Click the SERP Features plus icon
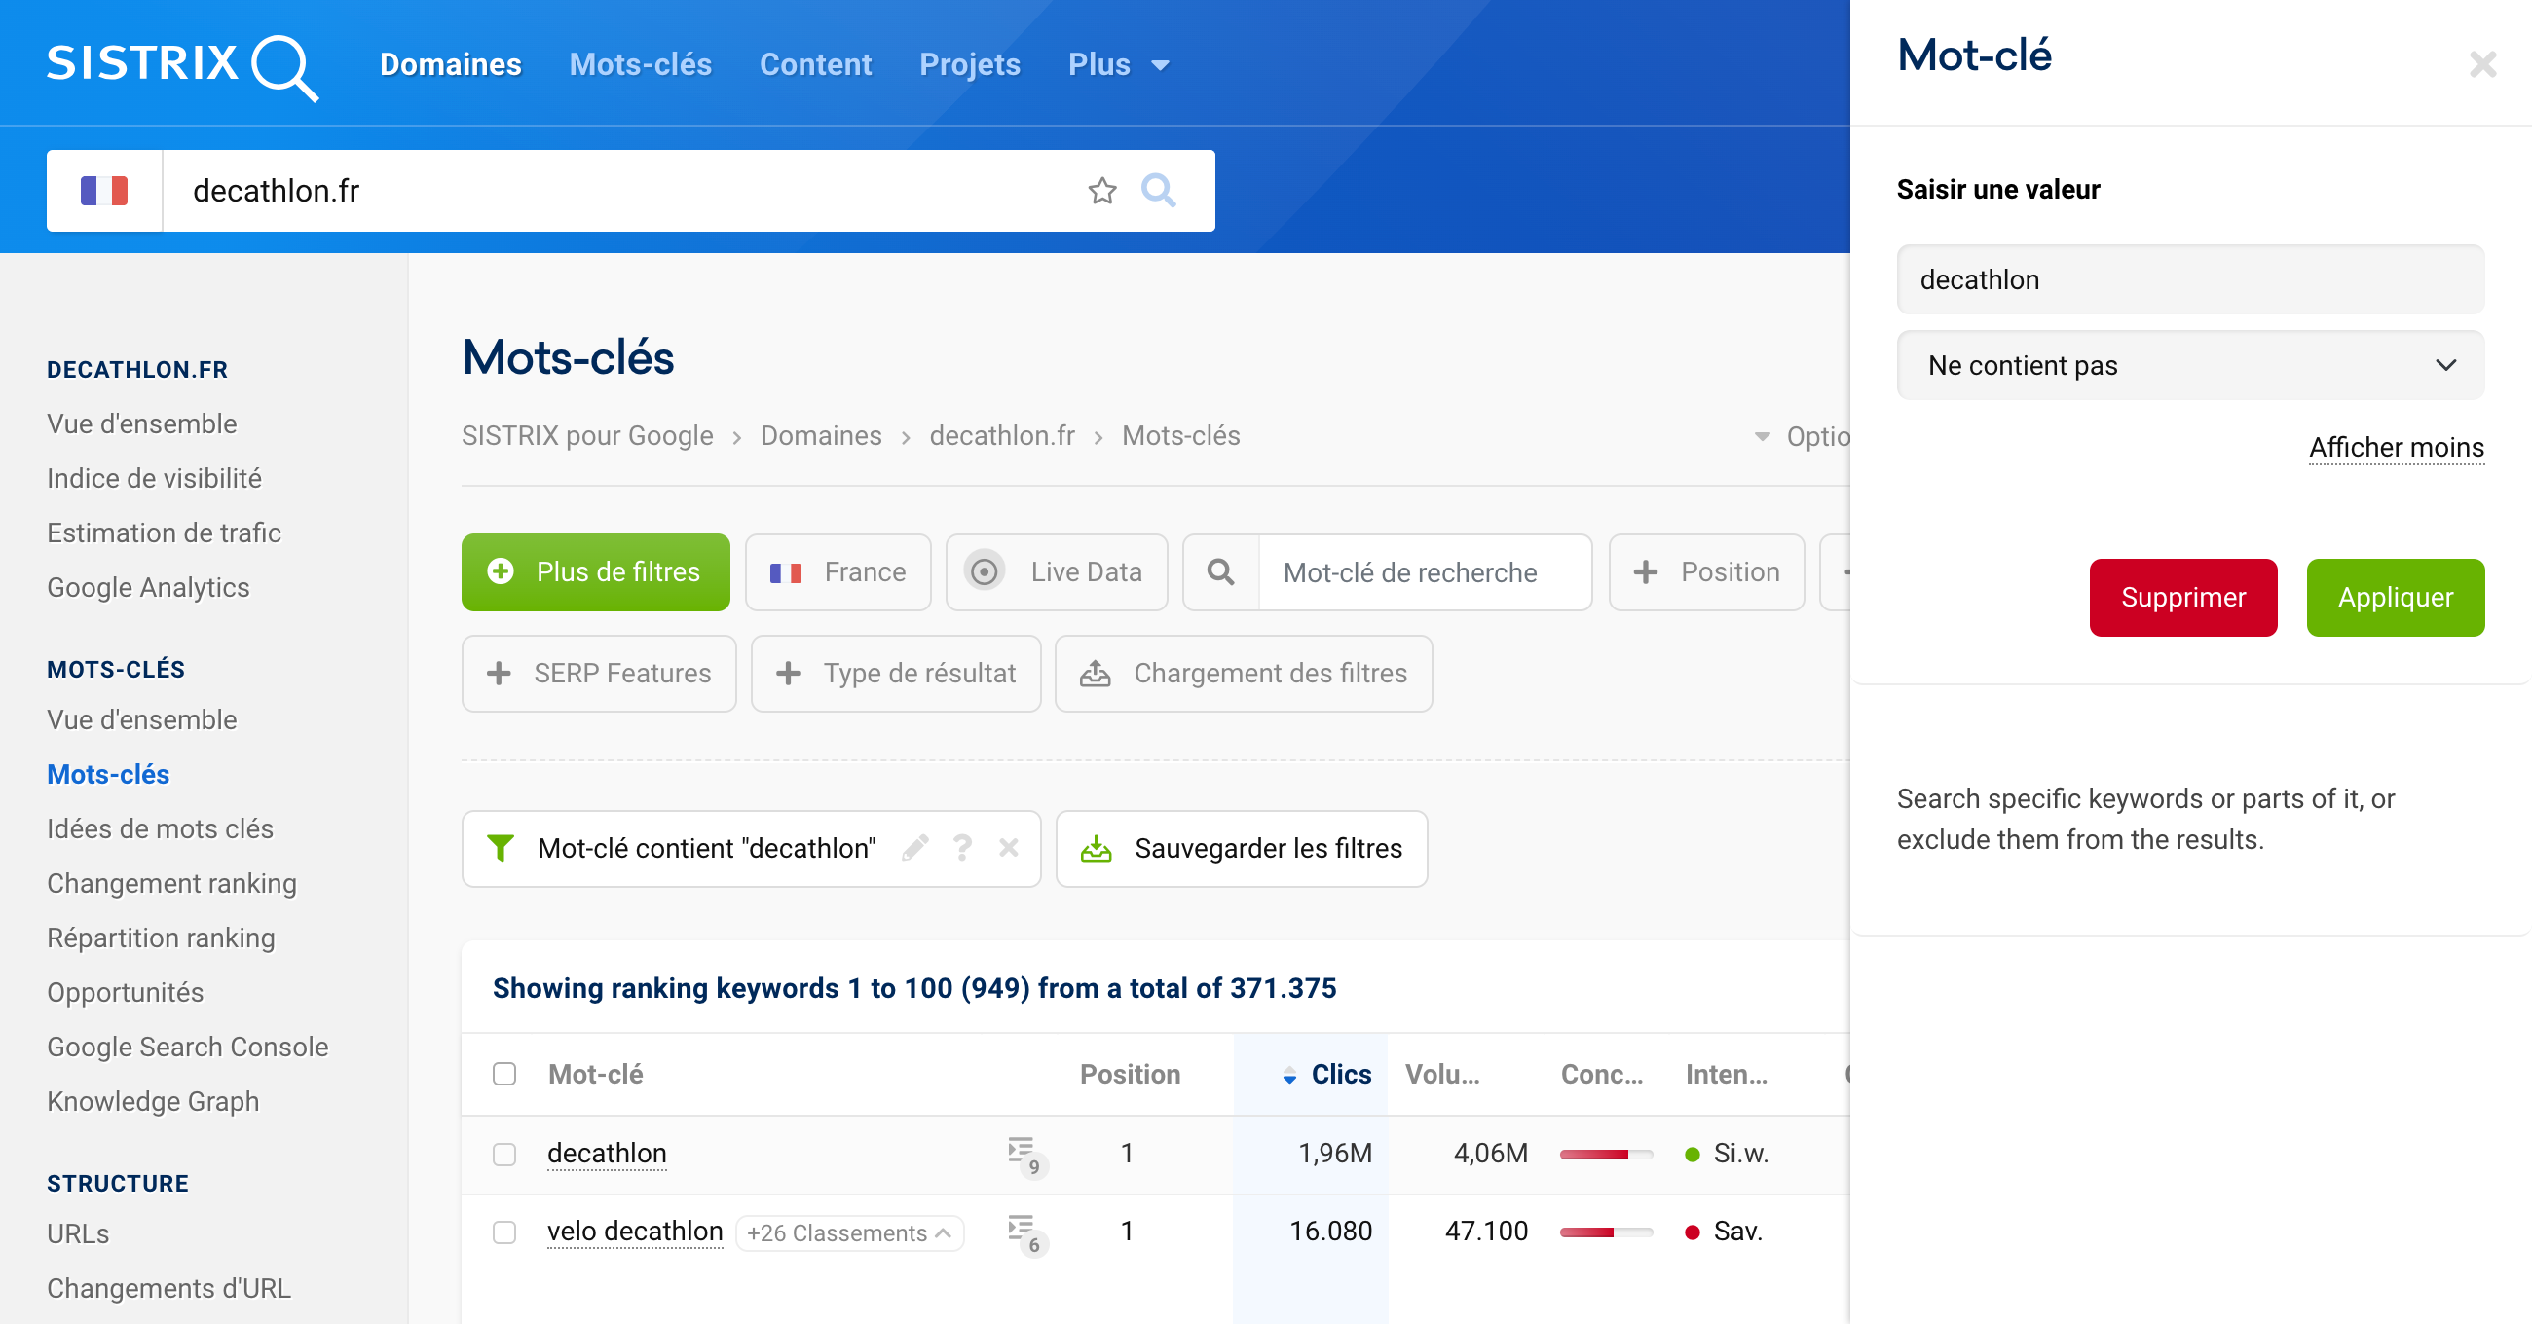The width and height of the screenshot is (2532, 1324). point(498,673)
